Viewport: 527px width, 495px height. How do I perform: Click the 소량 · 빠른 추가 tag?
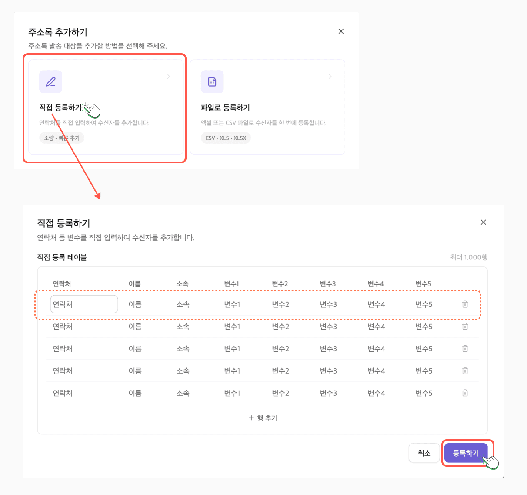(x=62, y=138)
